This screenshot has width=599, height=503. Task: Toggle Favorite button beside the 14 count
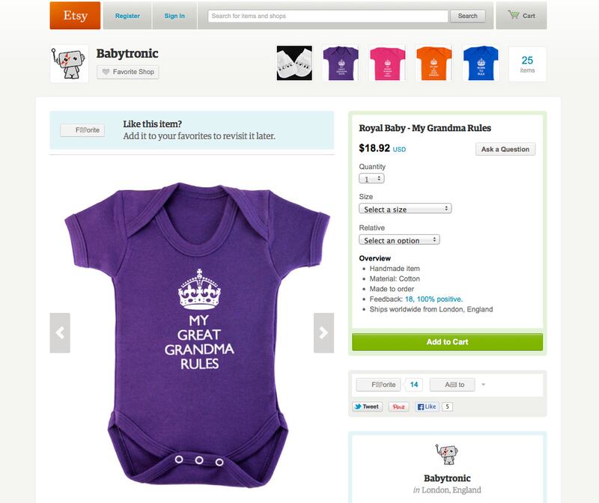(378, 385)
